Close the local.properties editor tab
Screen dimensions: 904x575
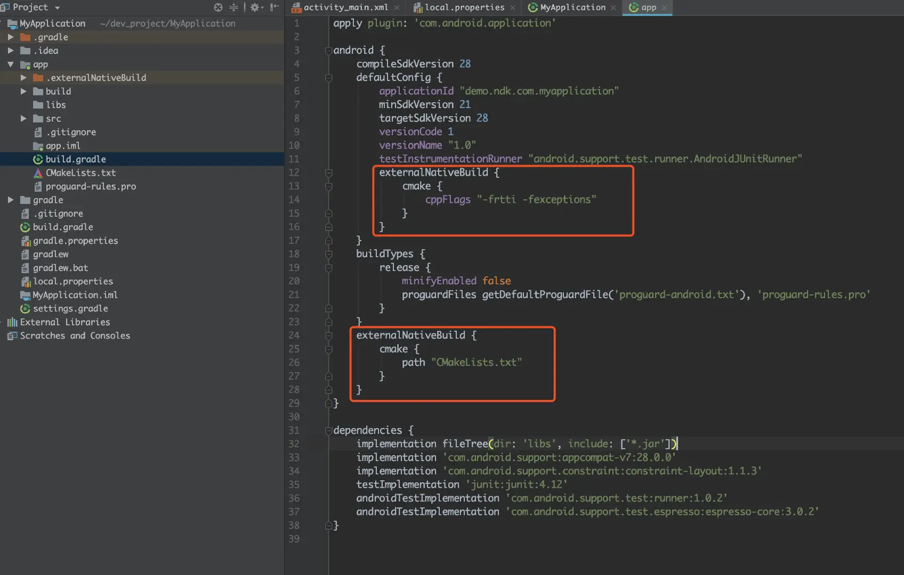pos(512,7)
